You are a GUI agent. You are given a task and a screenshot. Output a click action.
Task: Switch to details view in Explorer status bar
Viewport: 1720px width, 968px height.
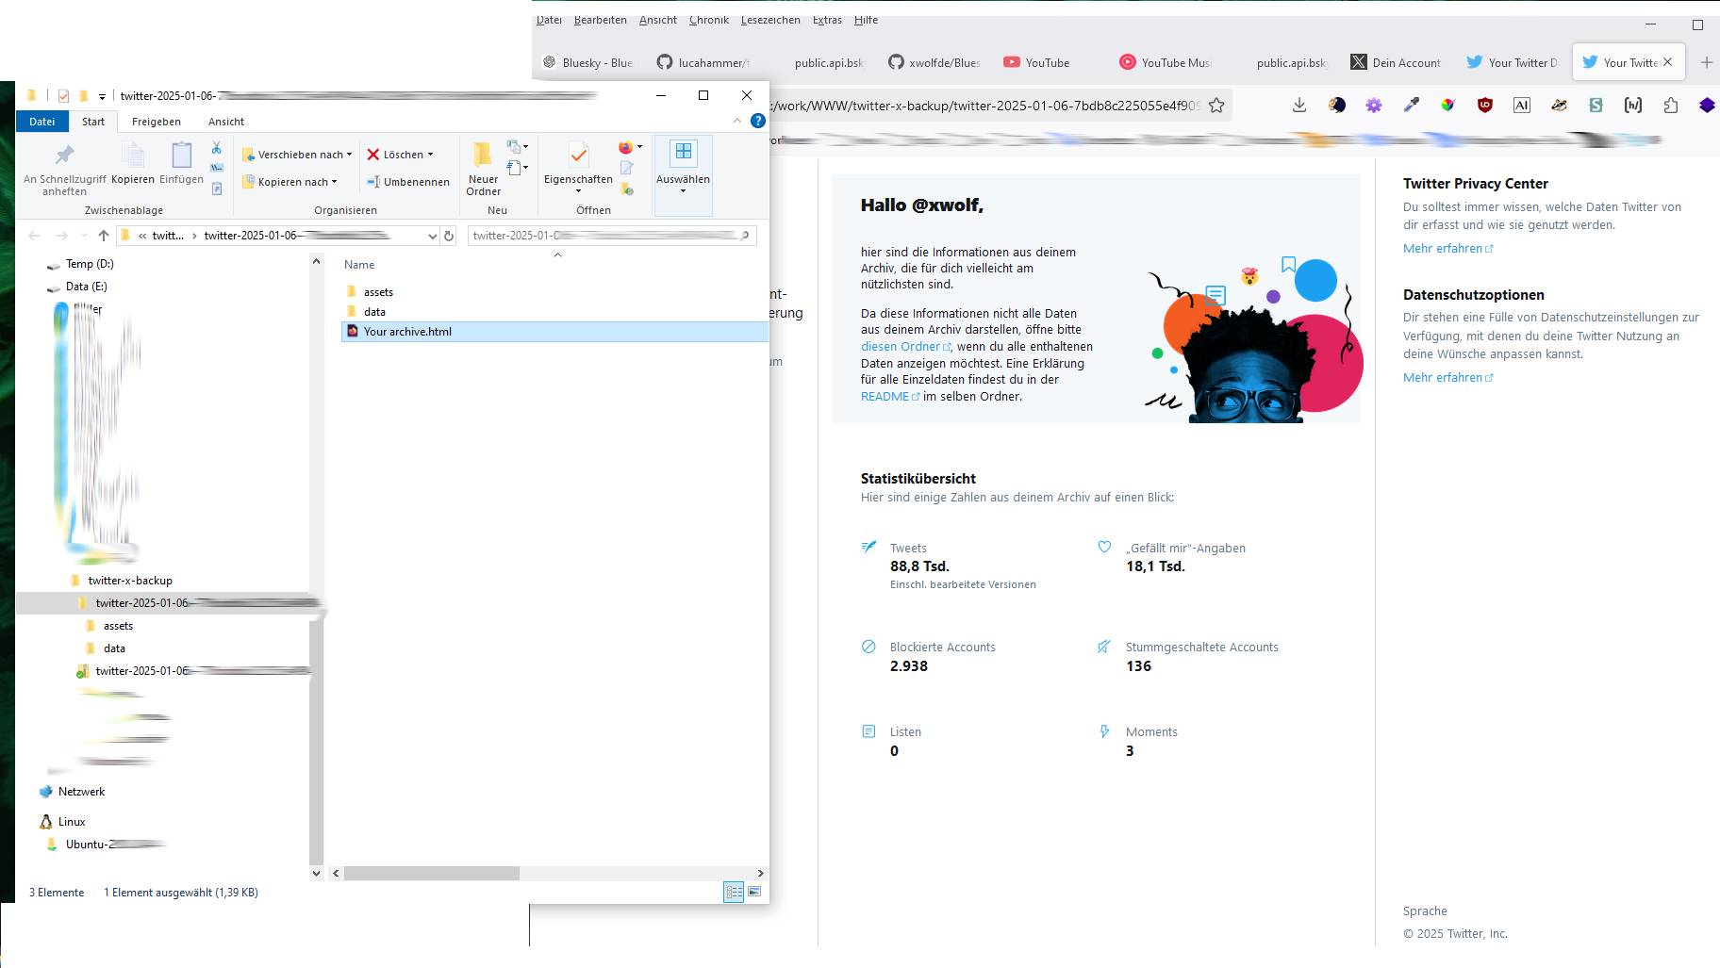point(733,892)
